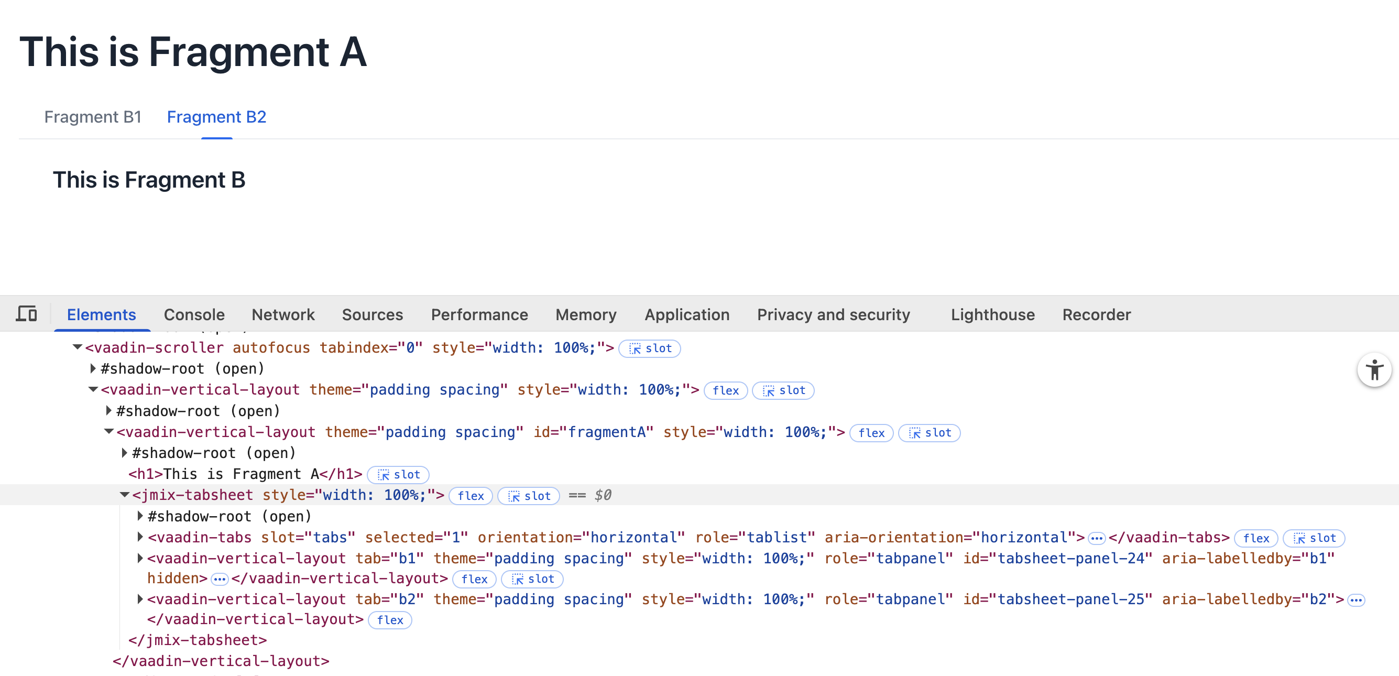This screenshot has width=1399, height=676.
Task: Expand shadow-root under vaadin-scroller
Action: pos(93,369)
